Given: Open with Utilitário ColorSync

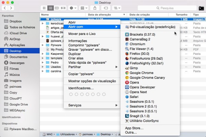Looking at the screenshot, I should pos(150,121).
